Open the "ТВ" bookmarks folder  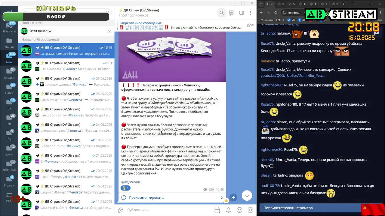[x=280, y=20]
